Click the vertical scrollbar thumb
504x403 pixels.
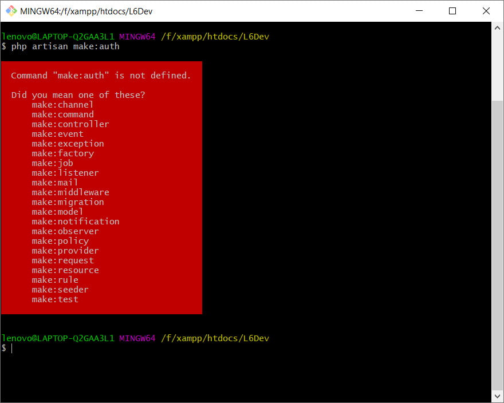point(497,245)
